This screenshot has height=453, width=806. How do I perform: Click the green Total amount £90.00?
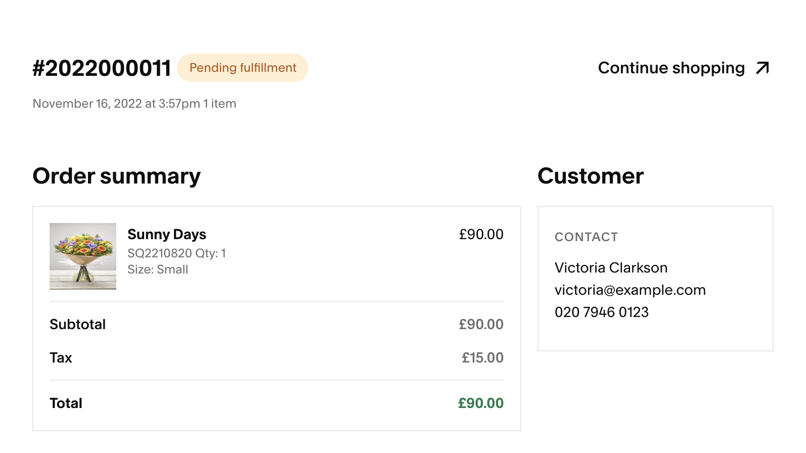(481, 403)
